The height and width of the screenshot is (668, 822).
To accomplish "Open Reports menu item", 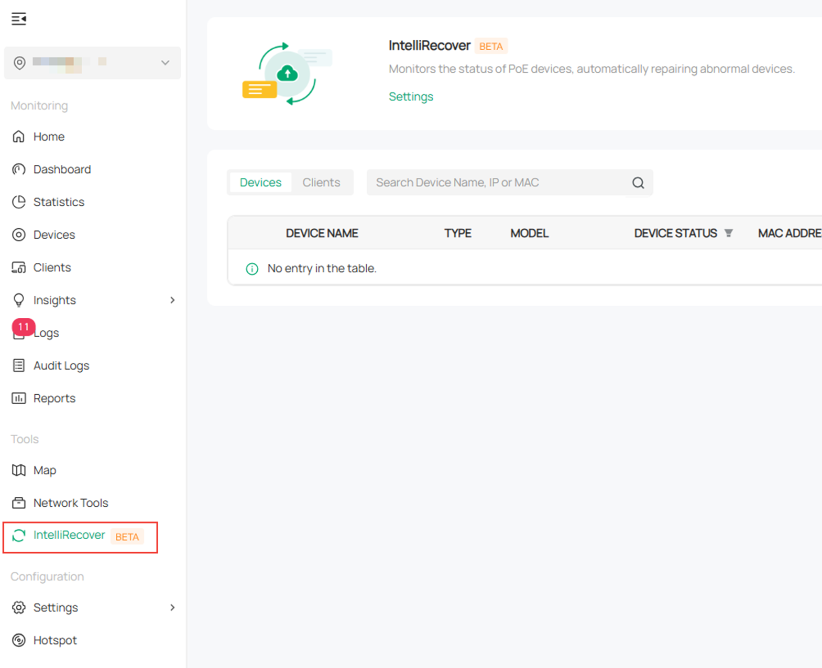I will (x=54, y=398).
